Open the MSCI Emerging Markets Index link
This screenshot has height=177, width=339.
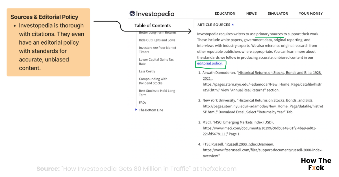(244, 122)
